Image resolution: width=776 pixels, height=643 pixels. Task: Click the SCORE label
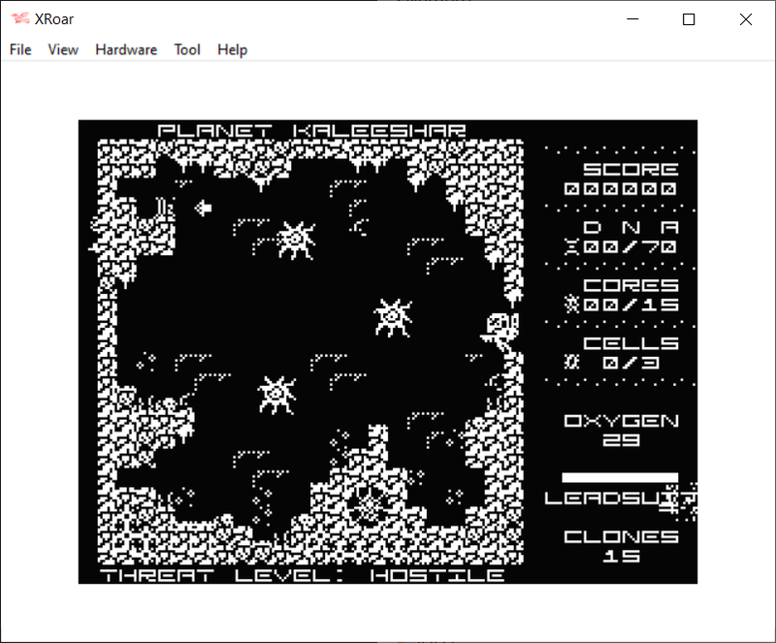630,170
